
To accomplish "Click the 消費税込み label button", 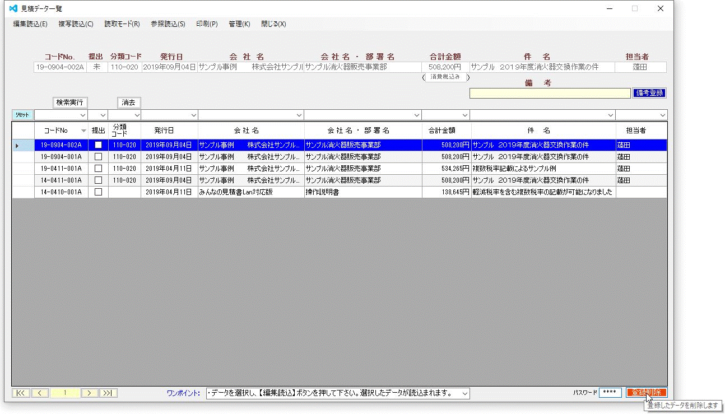I will coord(445,77).
